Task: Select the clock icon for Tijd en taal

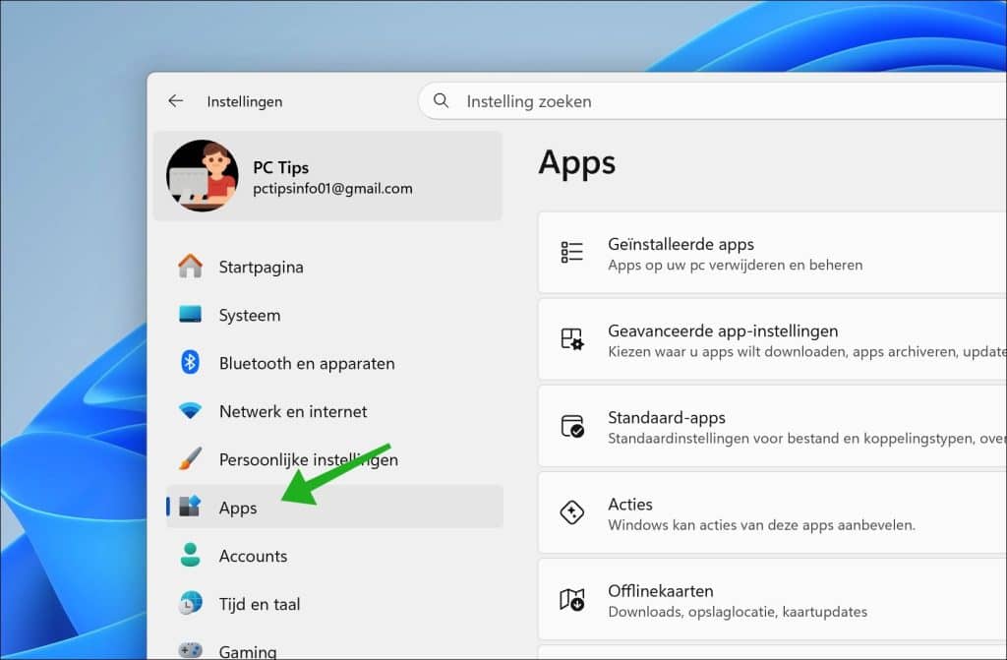Action: tap(193, 604)
